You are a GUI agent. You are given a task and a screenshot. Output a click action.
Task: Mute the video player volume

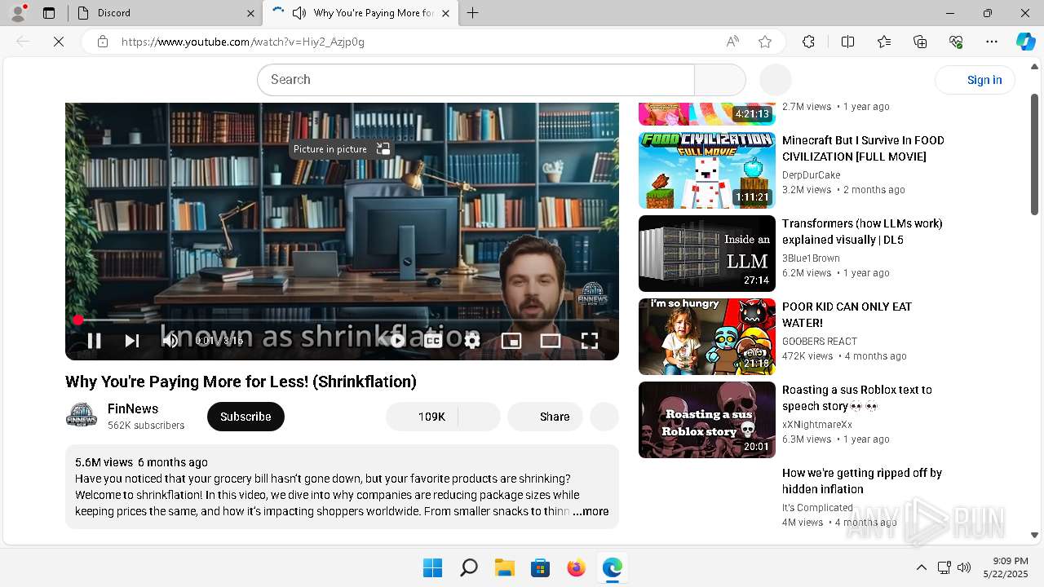[x=170, y=341]
